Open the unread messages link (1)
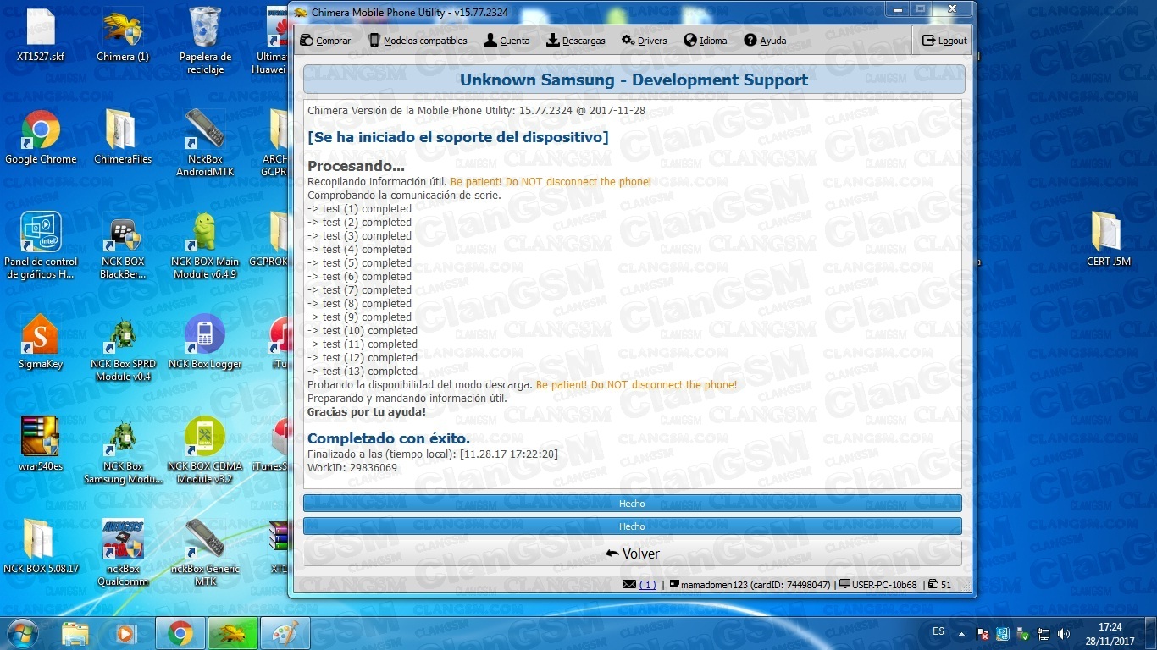The image size is (1157, 650). (x=647, y=585)
